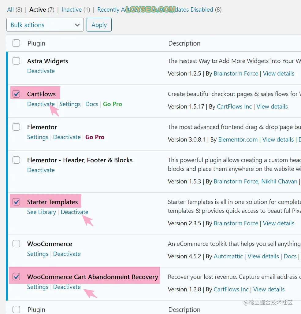This screenshot has height=314, width=301.
Task: Open CartFlows Inc author link for CartFlows
Action: click(234, 106)
